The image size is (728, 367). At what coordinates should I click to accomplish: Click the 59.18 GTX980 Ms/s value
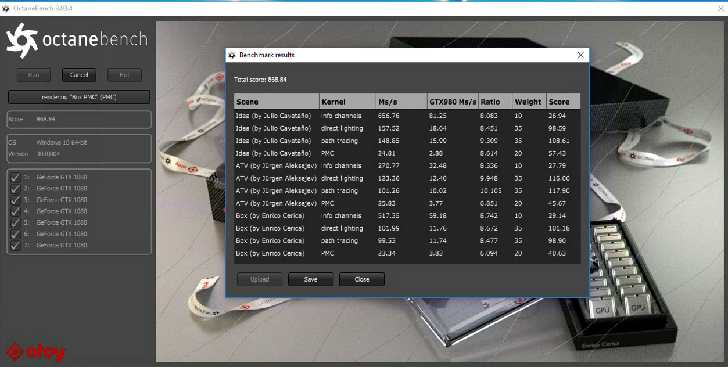tap(438, 215)
